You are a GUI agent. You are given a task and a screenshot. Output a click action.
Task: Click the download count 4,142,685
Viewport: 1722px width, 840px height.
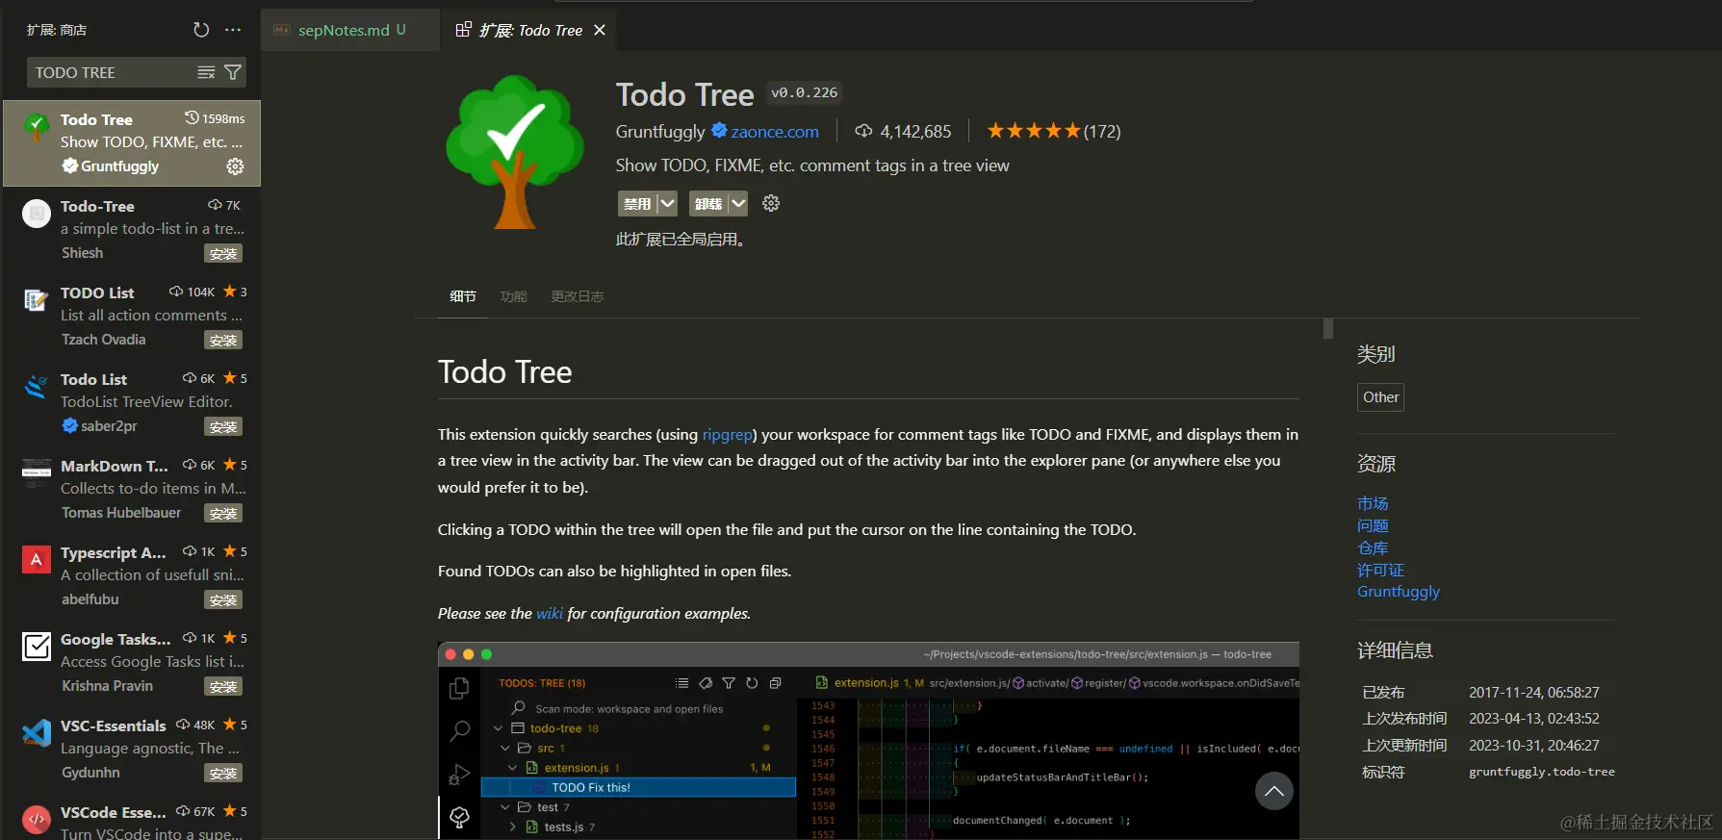(x=903, y=131)
